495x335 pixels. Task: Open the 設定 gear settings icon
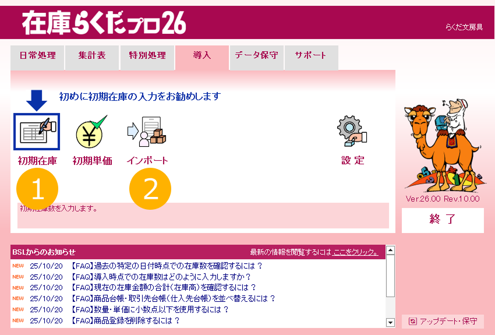(x=352, y=131)
